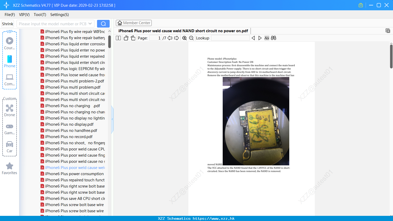This screenshot has height=221, width=393.
Task: Click the Lookup text field
Action: point(230,38)
